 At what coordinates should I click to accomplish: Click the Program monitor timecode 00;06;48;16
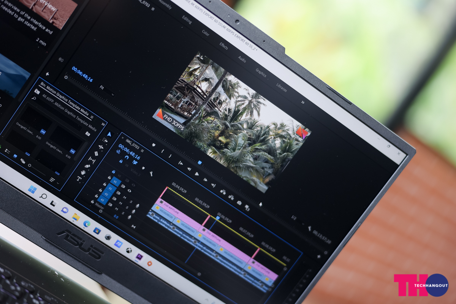point(82,74)
